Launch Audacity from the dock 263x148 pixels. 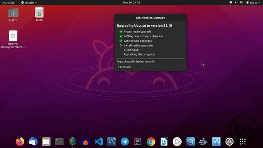85,141
